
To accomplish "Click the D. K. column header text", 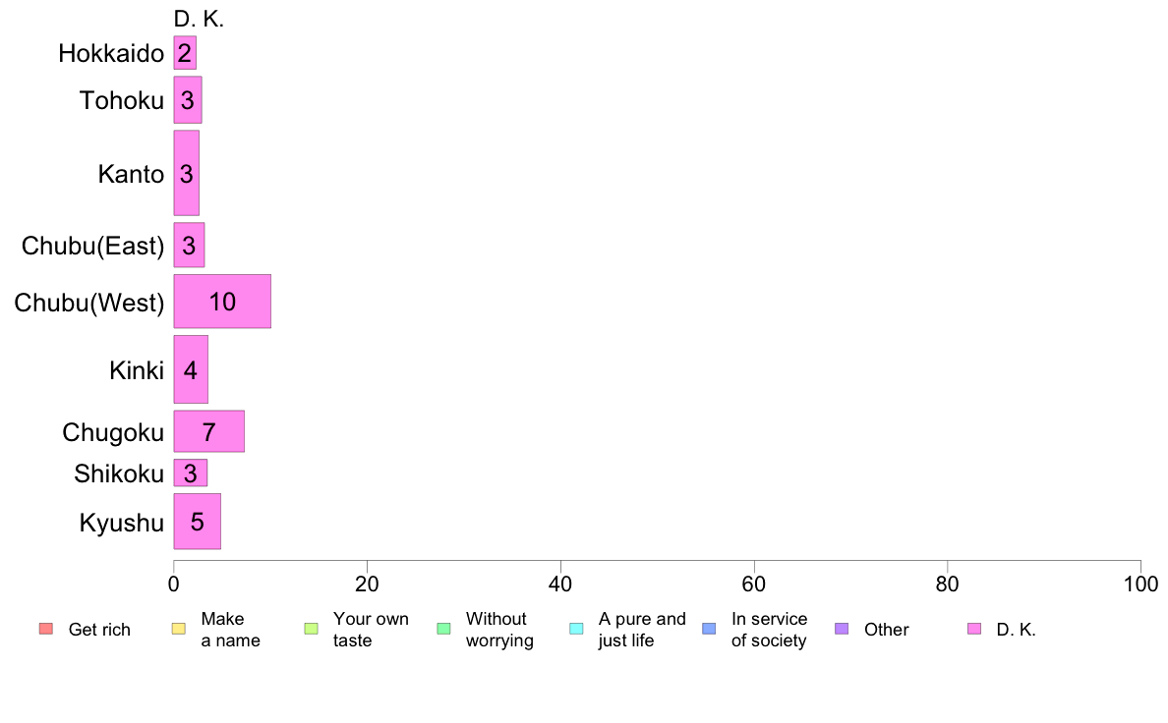I will 199,19.
